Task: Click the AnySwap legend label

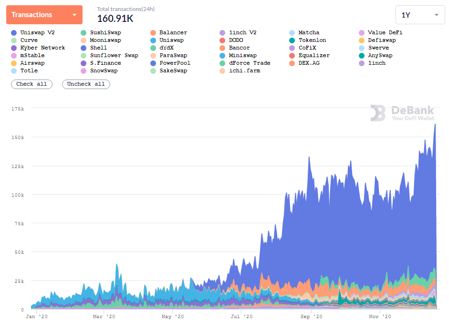Action: (x=380, y=55)
